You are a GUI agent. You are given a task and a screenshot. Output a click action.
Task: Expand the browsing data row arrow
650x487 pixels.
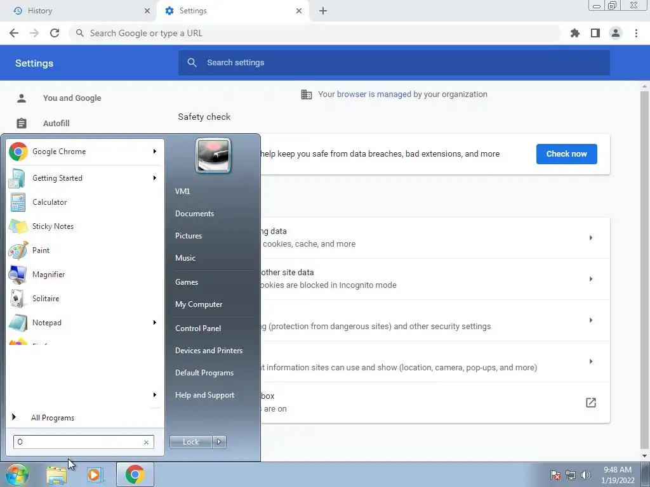591,238
